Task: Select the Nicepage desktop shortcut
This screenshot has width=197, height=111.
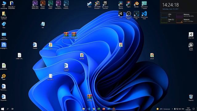Action: point(4,46)
